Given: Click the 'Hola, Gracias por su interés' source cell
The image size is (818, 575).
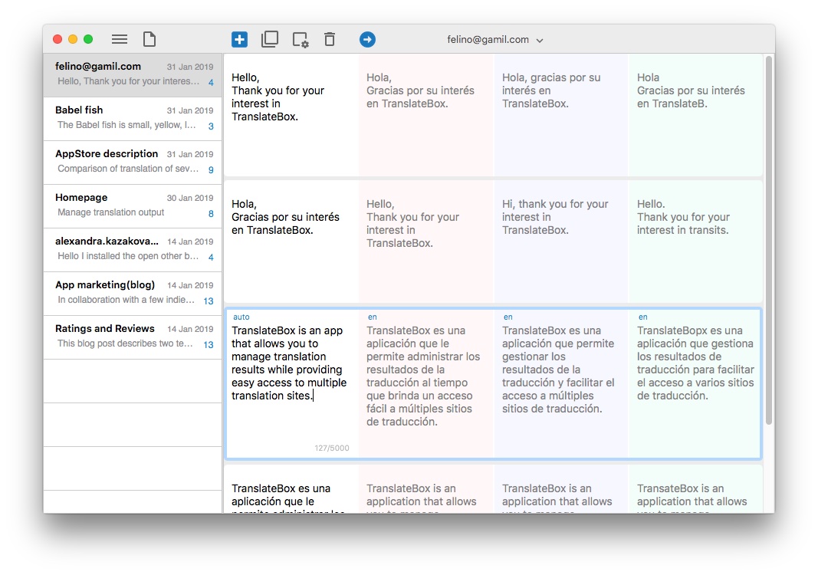Looking at the screenshot, I should point(290,217).
